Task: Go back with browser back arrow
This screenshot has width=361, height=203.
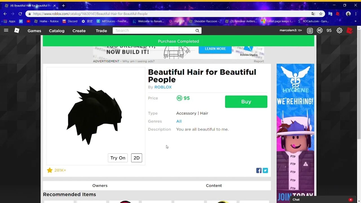Action: pos(5,14)
